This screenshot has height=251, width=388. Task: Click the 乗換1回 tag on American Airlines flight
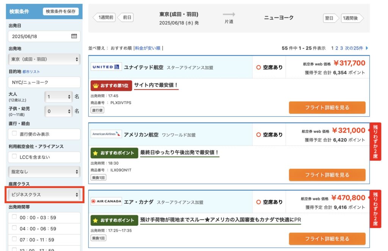(98, 178)
